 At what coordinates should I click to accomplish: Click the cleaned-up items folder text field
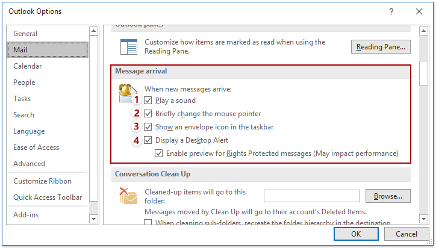(x=311, y=196)
